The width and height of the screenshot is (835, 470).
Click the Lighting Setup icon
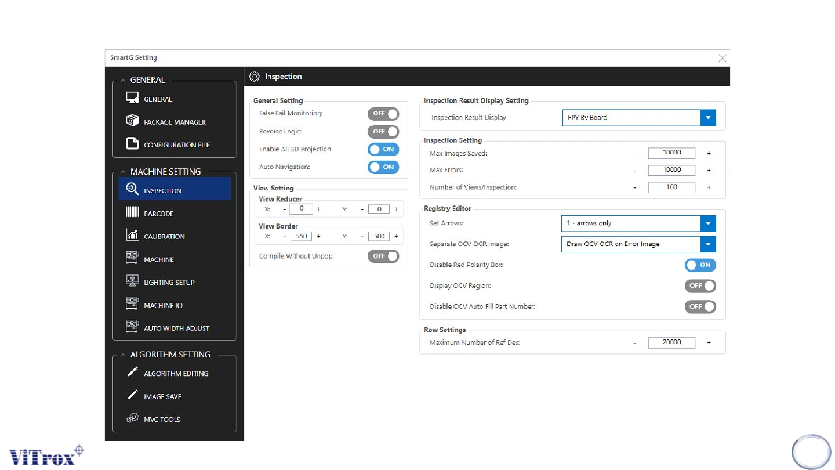pos(132,281)
